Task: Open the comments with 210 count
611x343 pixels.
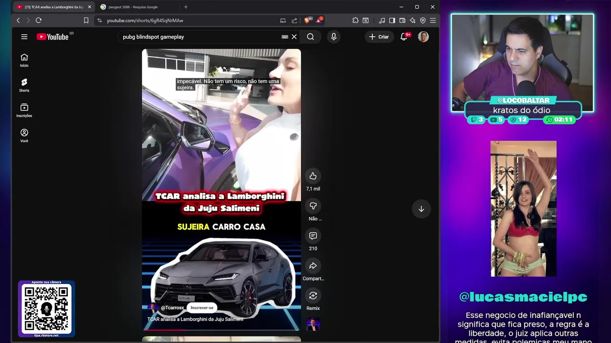Action: tap(313, 236)
